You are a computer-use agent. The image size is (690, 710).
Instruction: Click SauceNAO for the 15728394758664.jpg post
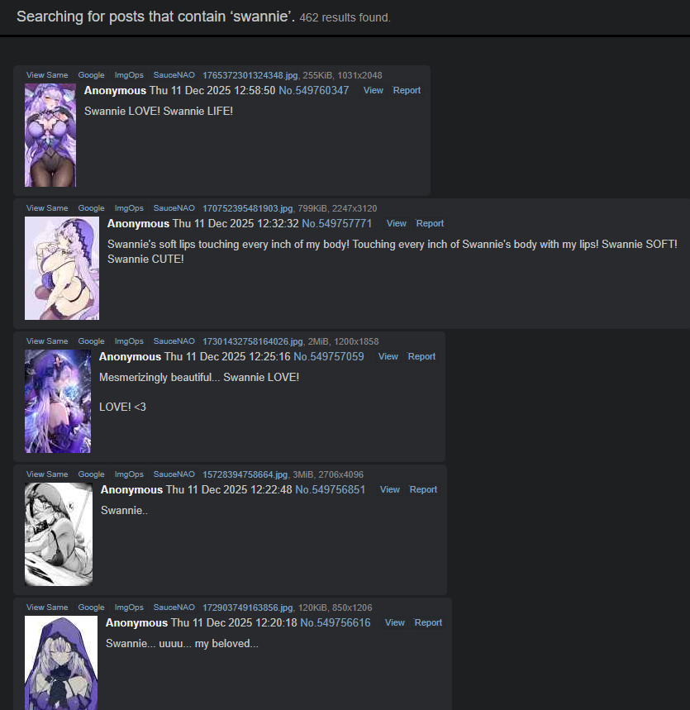tap(174, 474)
